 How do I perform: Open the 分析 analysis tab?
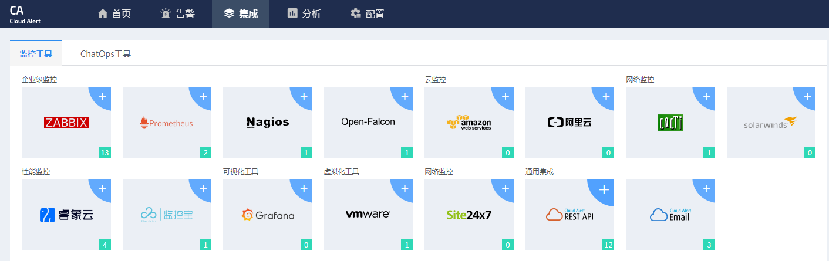[x=304, y=14]
